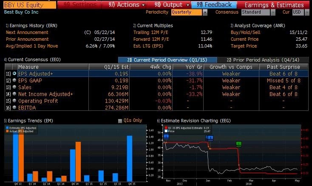Switch to Current Period Overview (Q1/15) tab
The image size is (312, 186).
tap(167, 60)
